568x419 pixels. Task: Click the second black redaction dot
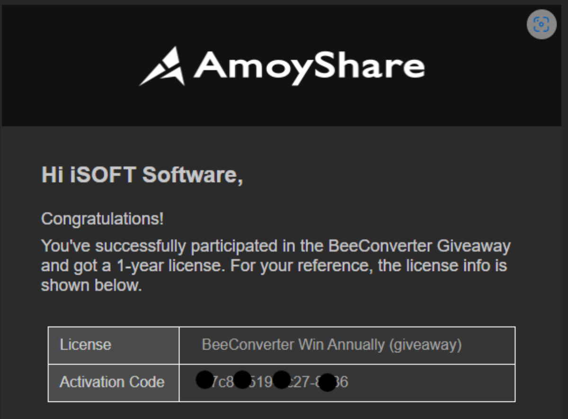pyautogui.click(x=242, y=380)
